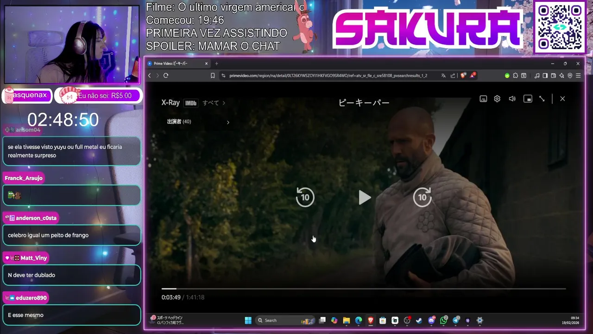The height and width of the screenshot is (334, 593).
Task: Open Microsoft Store from the taskbar
Action: pos(383,320)
